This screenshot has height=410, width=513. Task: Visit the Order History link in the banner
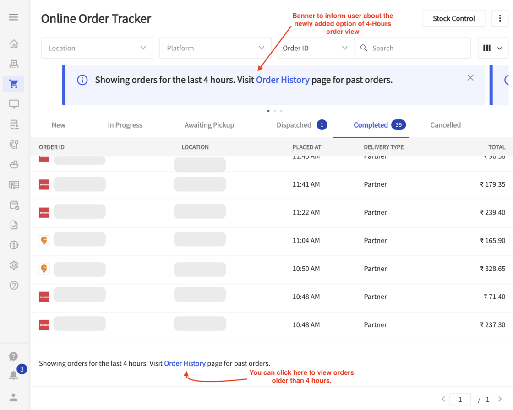[283, 80]
